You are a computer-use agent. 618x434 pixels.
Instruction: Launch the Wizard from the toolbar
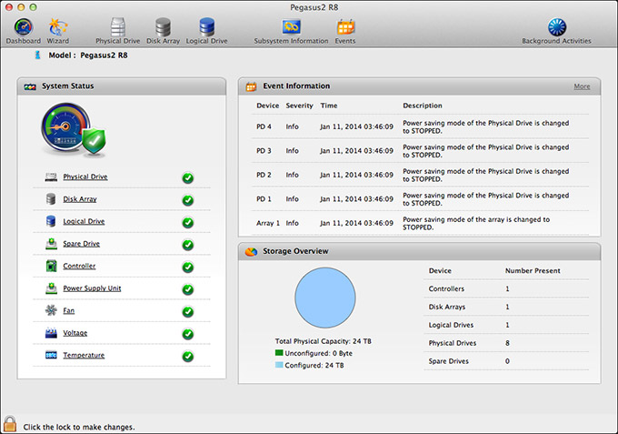click(x=58, y=31)
